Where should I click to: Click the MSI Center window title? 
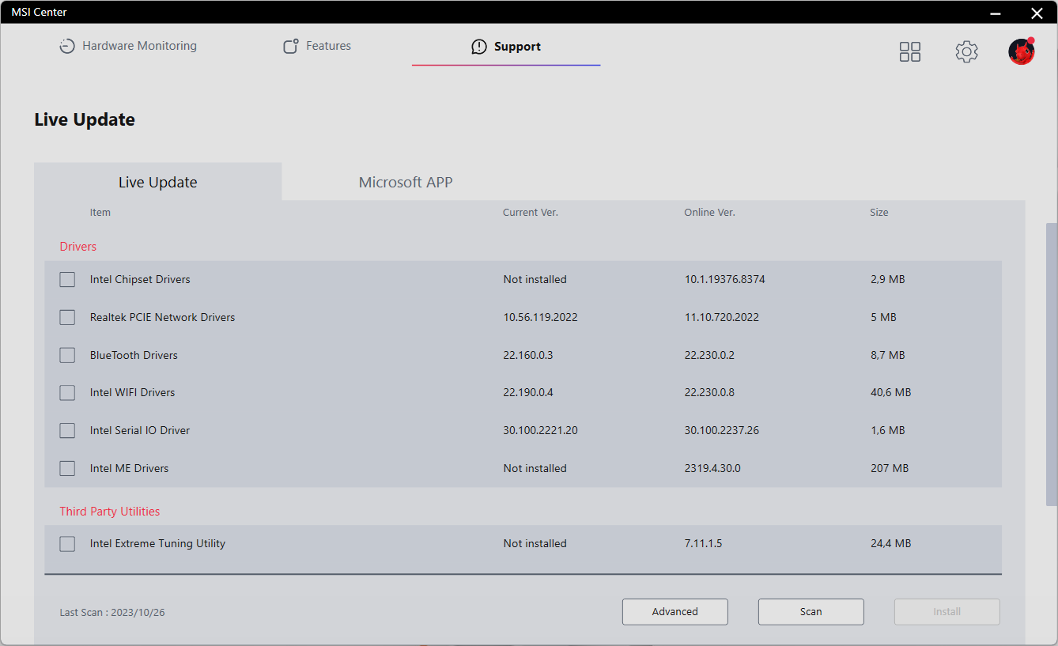40,12
